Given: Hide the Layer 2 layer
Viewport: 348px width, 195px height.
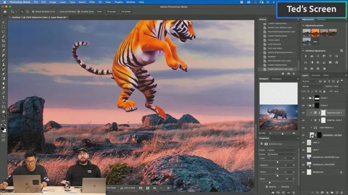Looking at the screenshot, I should (303, 142).
